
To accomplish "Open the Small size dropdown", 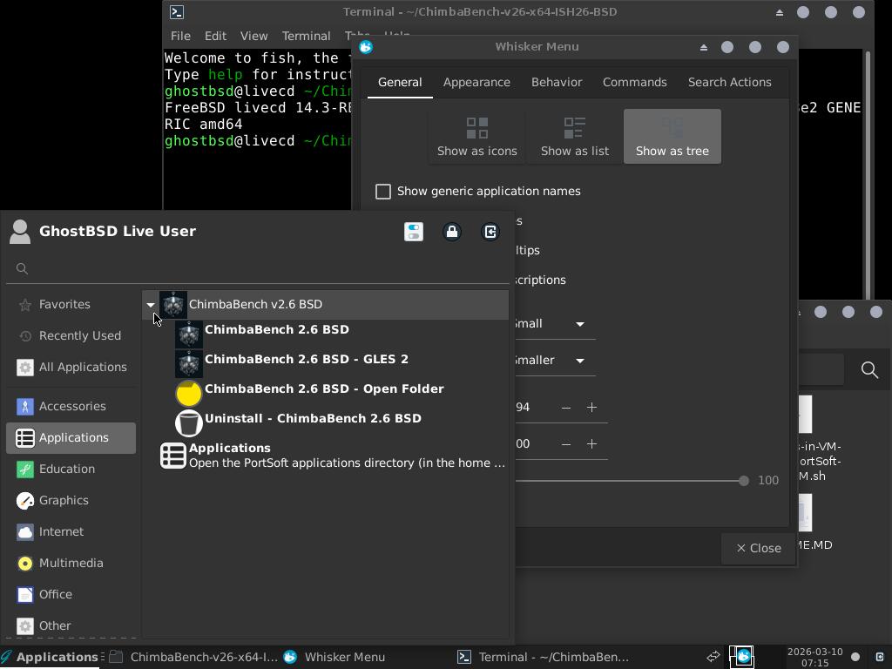I will pos(555,324).
